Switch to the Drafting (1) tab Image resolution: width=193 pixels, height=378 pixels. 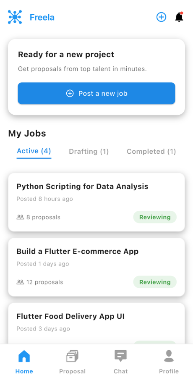89,151
